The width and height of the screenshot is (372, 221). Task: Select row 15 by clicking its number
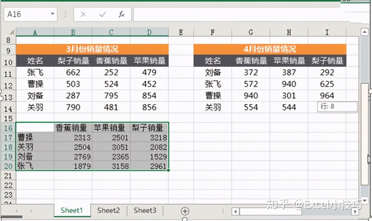(x=9, y=118)
